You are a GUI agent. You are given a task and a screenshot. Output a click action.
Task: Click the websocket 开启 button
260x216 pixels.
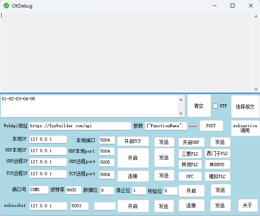(x=133, y=206)
